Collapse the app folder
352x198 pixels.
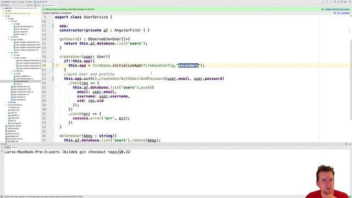6,19
